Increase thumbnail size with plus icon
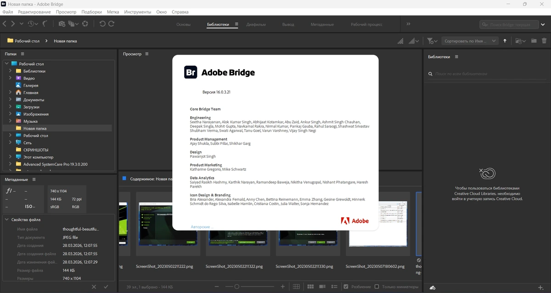The width and height of the screenshot is (551, 293). pos(283,287)
